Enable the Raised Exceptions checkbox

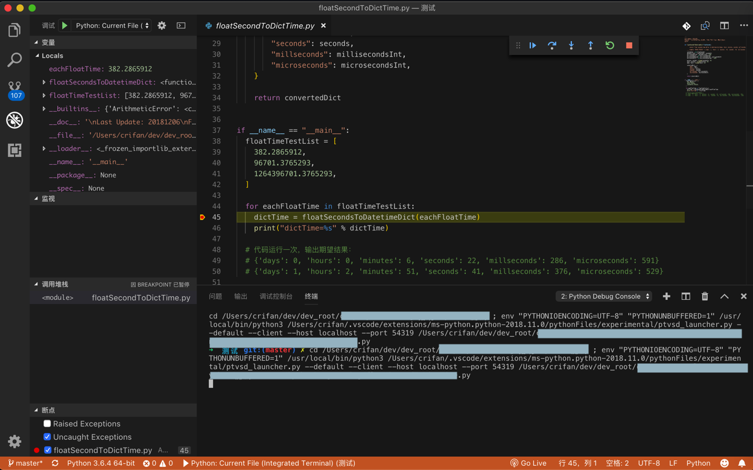pyautogui.click(x=47, y=424)
